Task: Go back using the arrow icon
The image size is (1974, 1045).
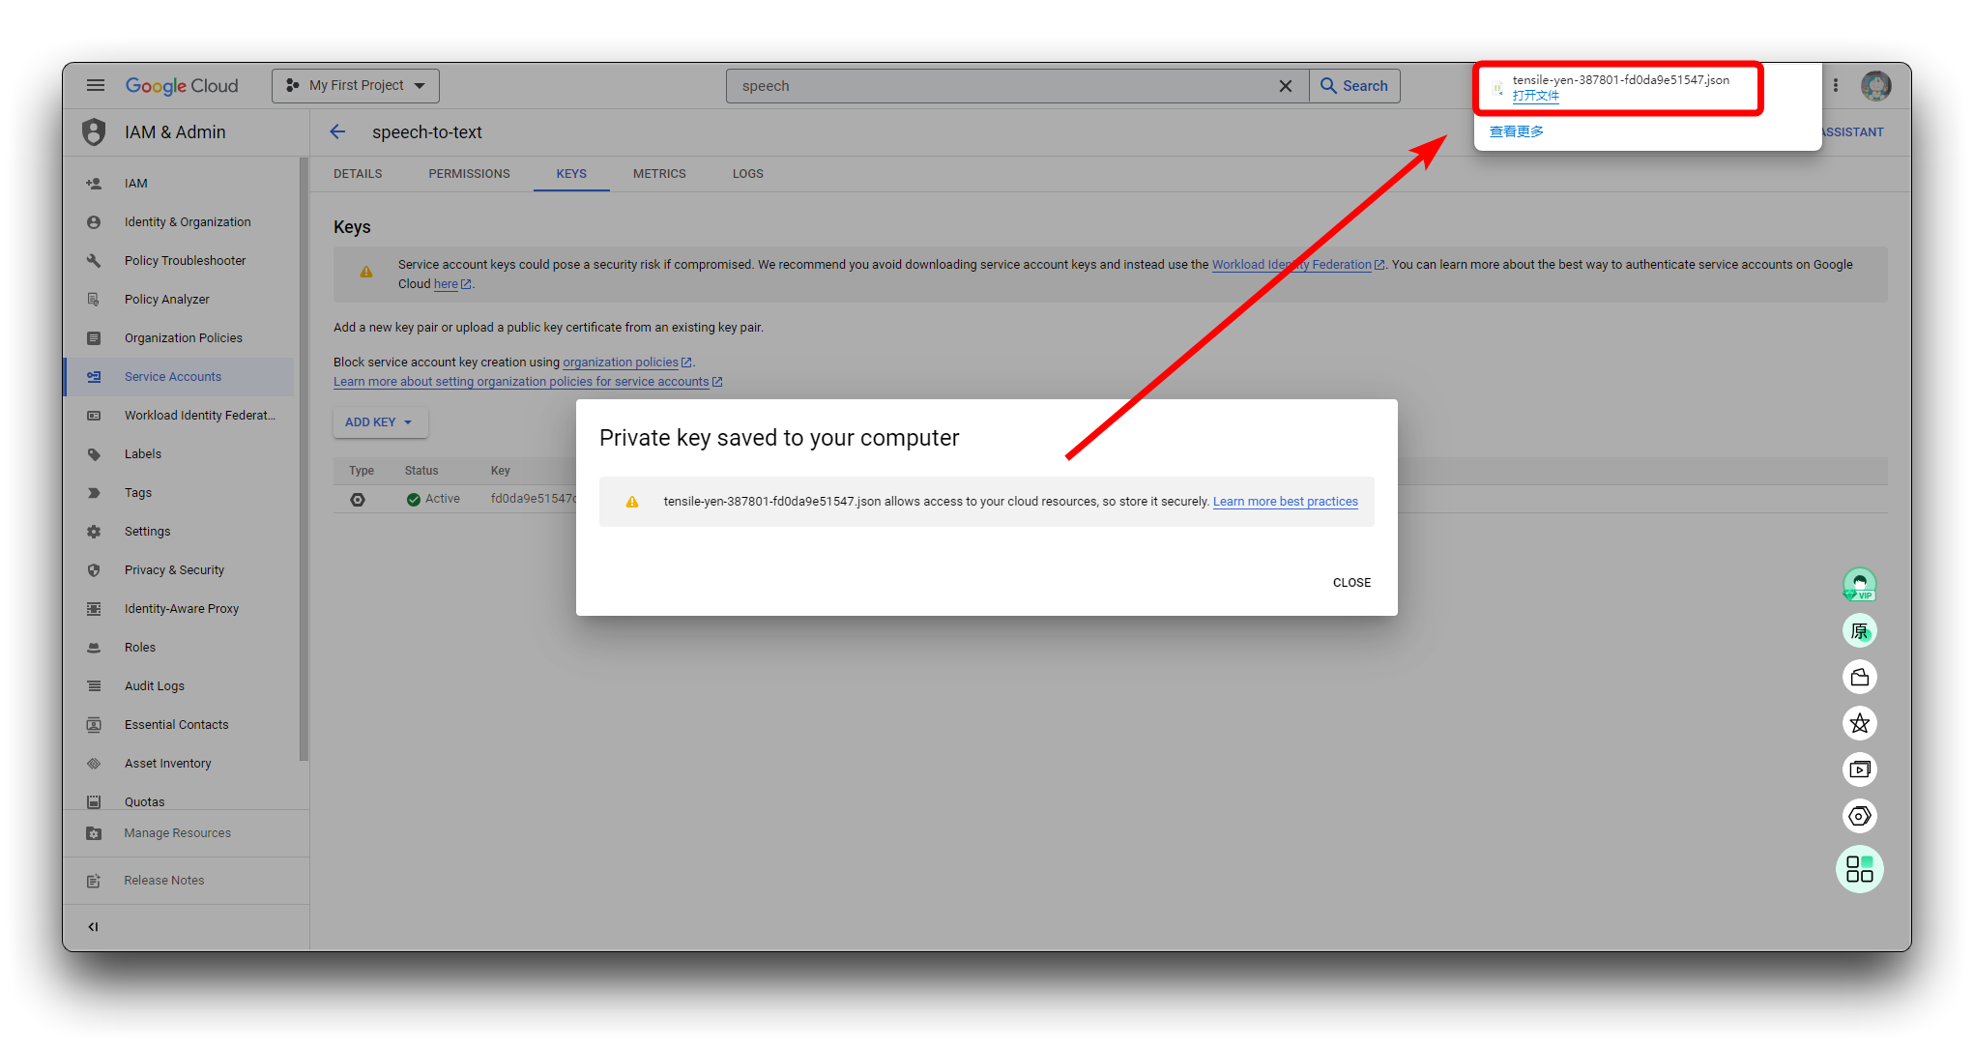Action: tap(337, 132)
